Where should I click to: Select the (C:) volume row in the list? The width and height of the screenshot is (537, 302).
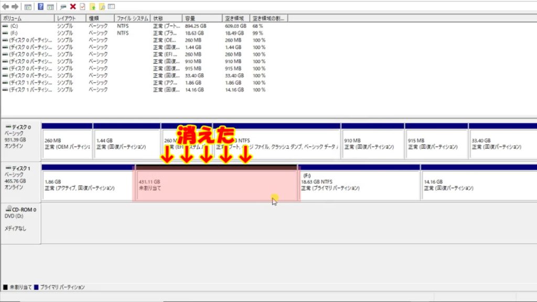(14, 26)
